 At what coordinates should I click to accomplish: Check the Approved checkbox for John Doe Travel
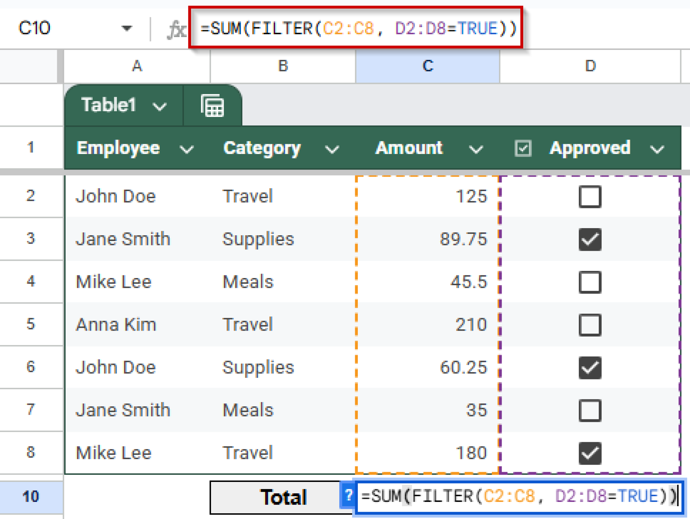coord(589,196)
